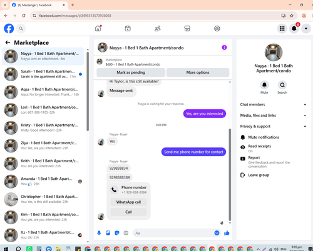The height and width of the screenshot is (251, 313).
Task: Send a thumbs-up like
Action: [x=227, y=233]
